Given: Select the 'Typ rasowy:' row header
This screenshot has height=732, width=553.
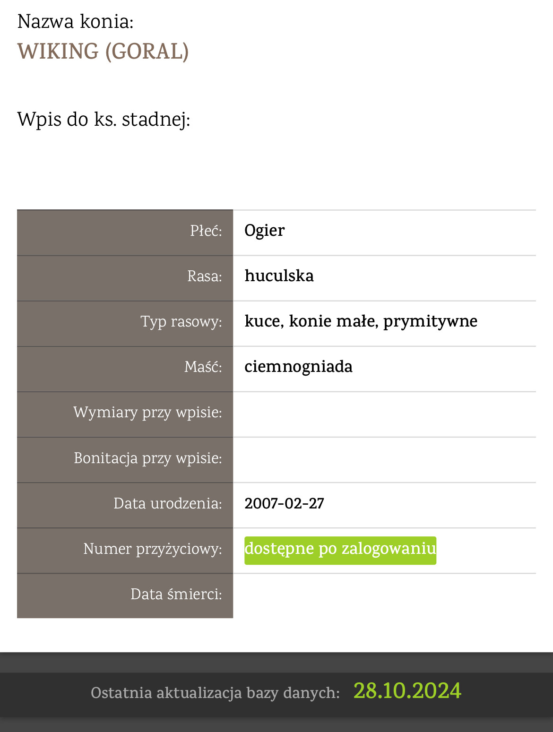Looking at the screenshot, I should click(x=181, y=322).
